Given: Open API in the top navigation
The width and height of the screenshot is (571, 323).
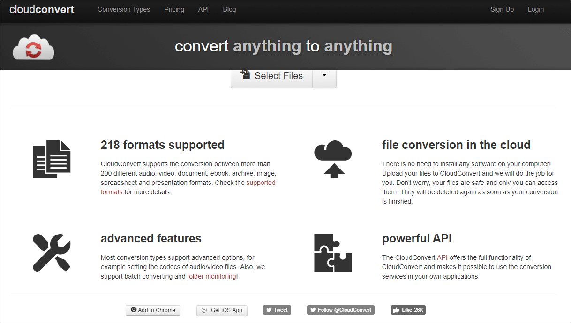Looking at the screenshot, I should coord(203,9).
